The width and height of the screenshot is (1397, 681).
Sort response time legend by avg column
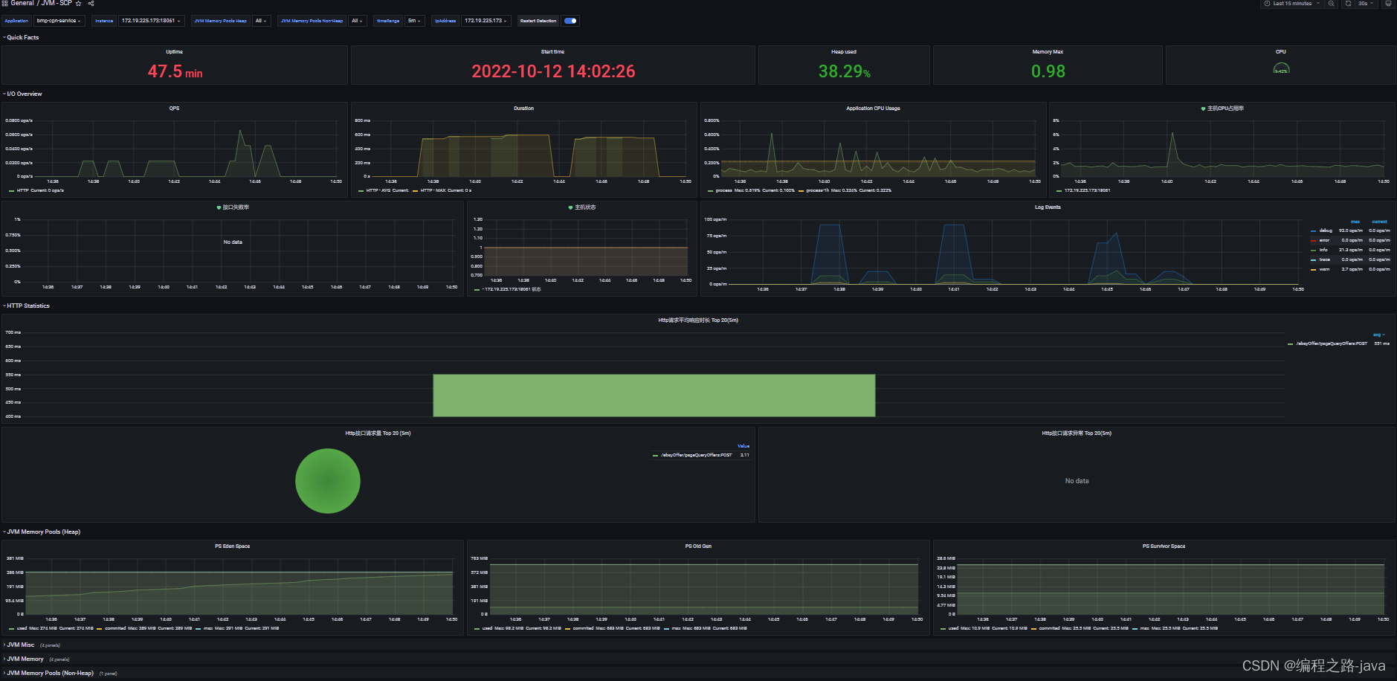point(1378,335)
